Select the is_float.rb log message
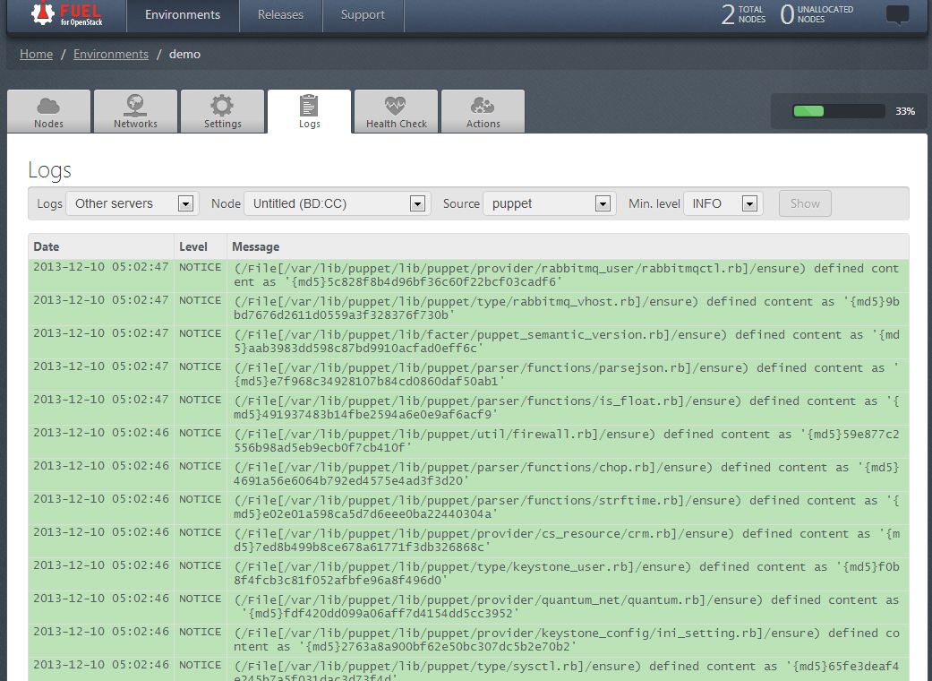Image resolution: width=932 pixels, height=681 pixels. coord(567,408)
